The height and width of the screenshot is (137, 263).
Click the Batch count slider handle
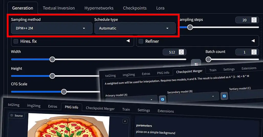pyautogui.click(x=208, y=59)
